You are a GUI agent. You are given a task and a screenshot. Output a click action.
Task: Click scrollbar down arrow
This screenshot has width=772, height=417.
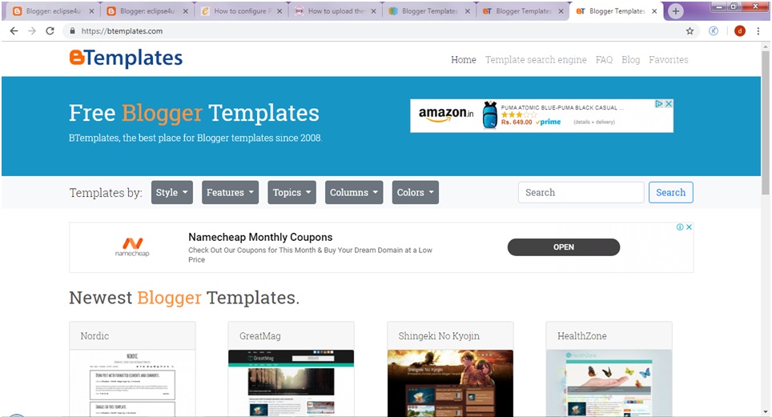coord(765,412)
